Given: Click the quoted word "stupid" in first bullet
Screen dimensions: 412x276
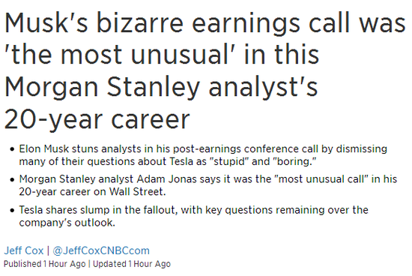Looking at the screenshot, I should click(x=229, y=161).
